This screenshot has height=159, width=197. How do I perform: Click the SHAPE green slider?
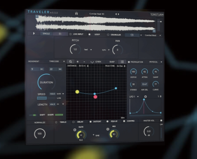pos(59,115)
